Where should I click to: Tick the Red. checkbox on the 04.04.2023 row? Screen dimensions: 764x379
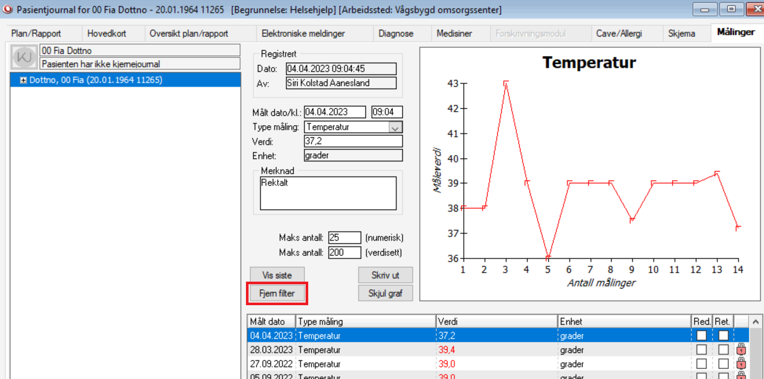pyautogui.click(x=701, y=336)
